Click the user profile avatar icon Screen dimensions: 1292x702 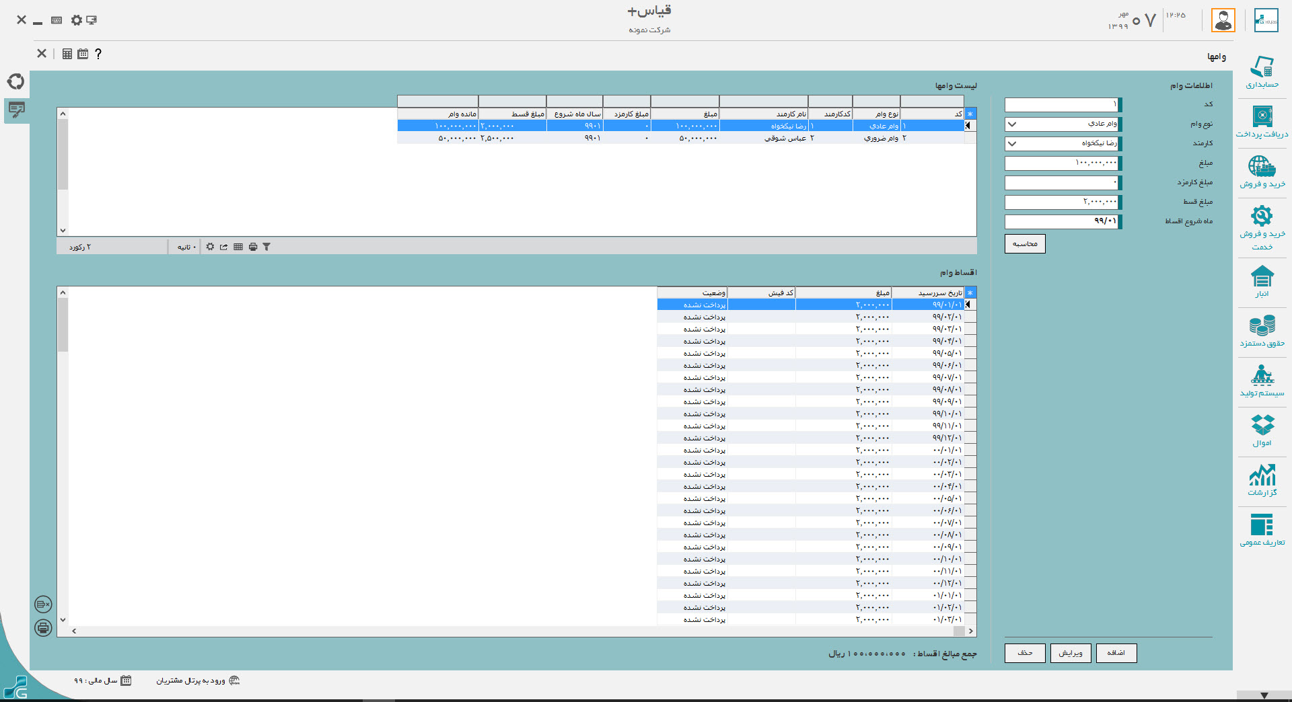point(1223,20)
